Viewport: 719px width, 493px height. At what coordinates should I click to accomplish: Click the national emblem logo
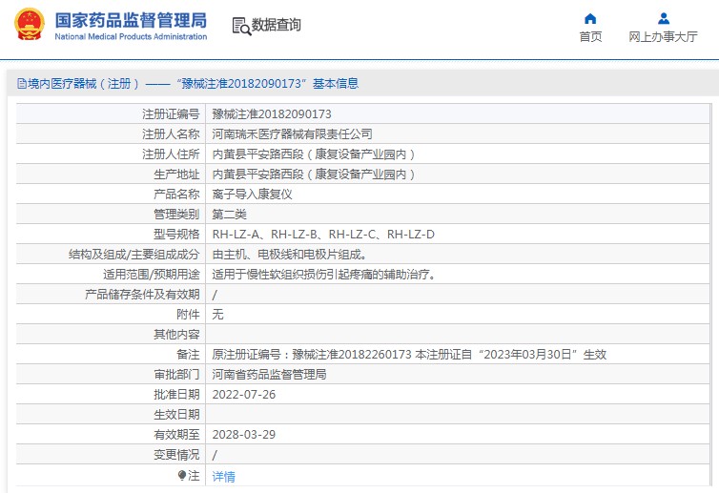point(30,24)
